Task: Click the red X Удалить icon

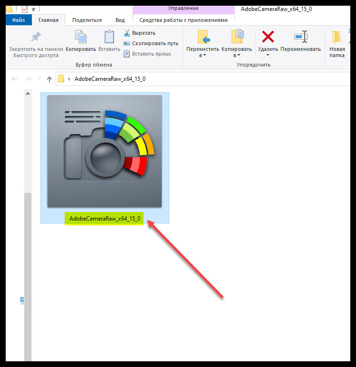Action: click(x=268, y=37)
